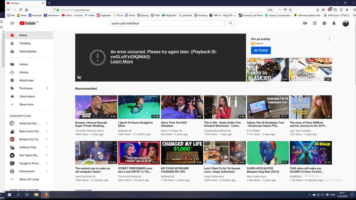Open a new browser tab

tap(49, 3)
